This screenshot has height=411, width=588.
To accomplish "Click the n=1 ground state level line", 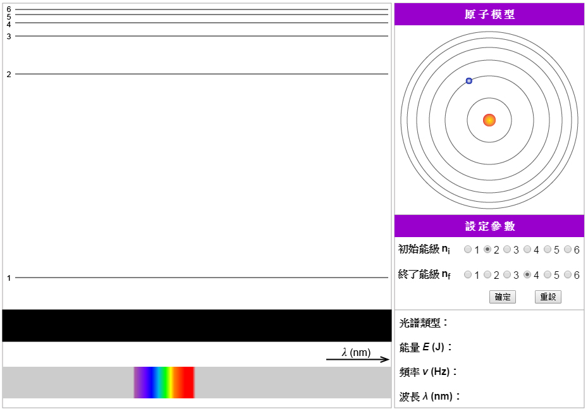I will click(202, 278).
